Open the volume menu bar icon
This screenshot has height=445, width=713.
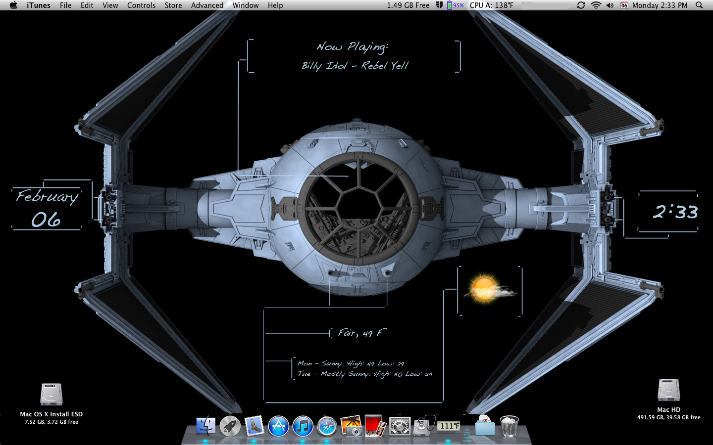(610, 5)
